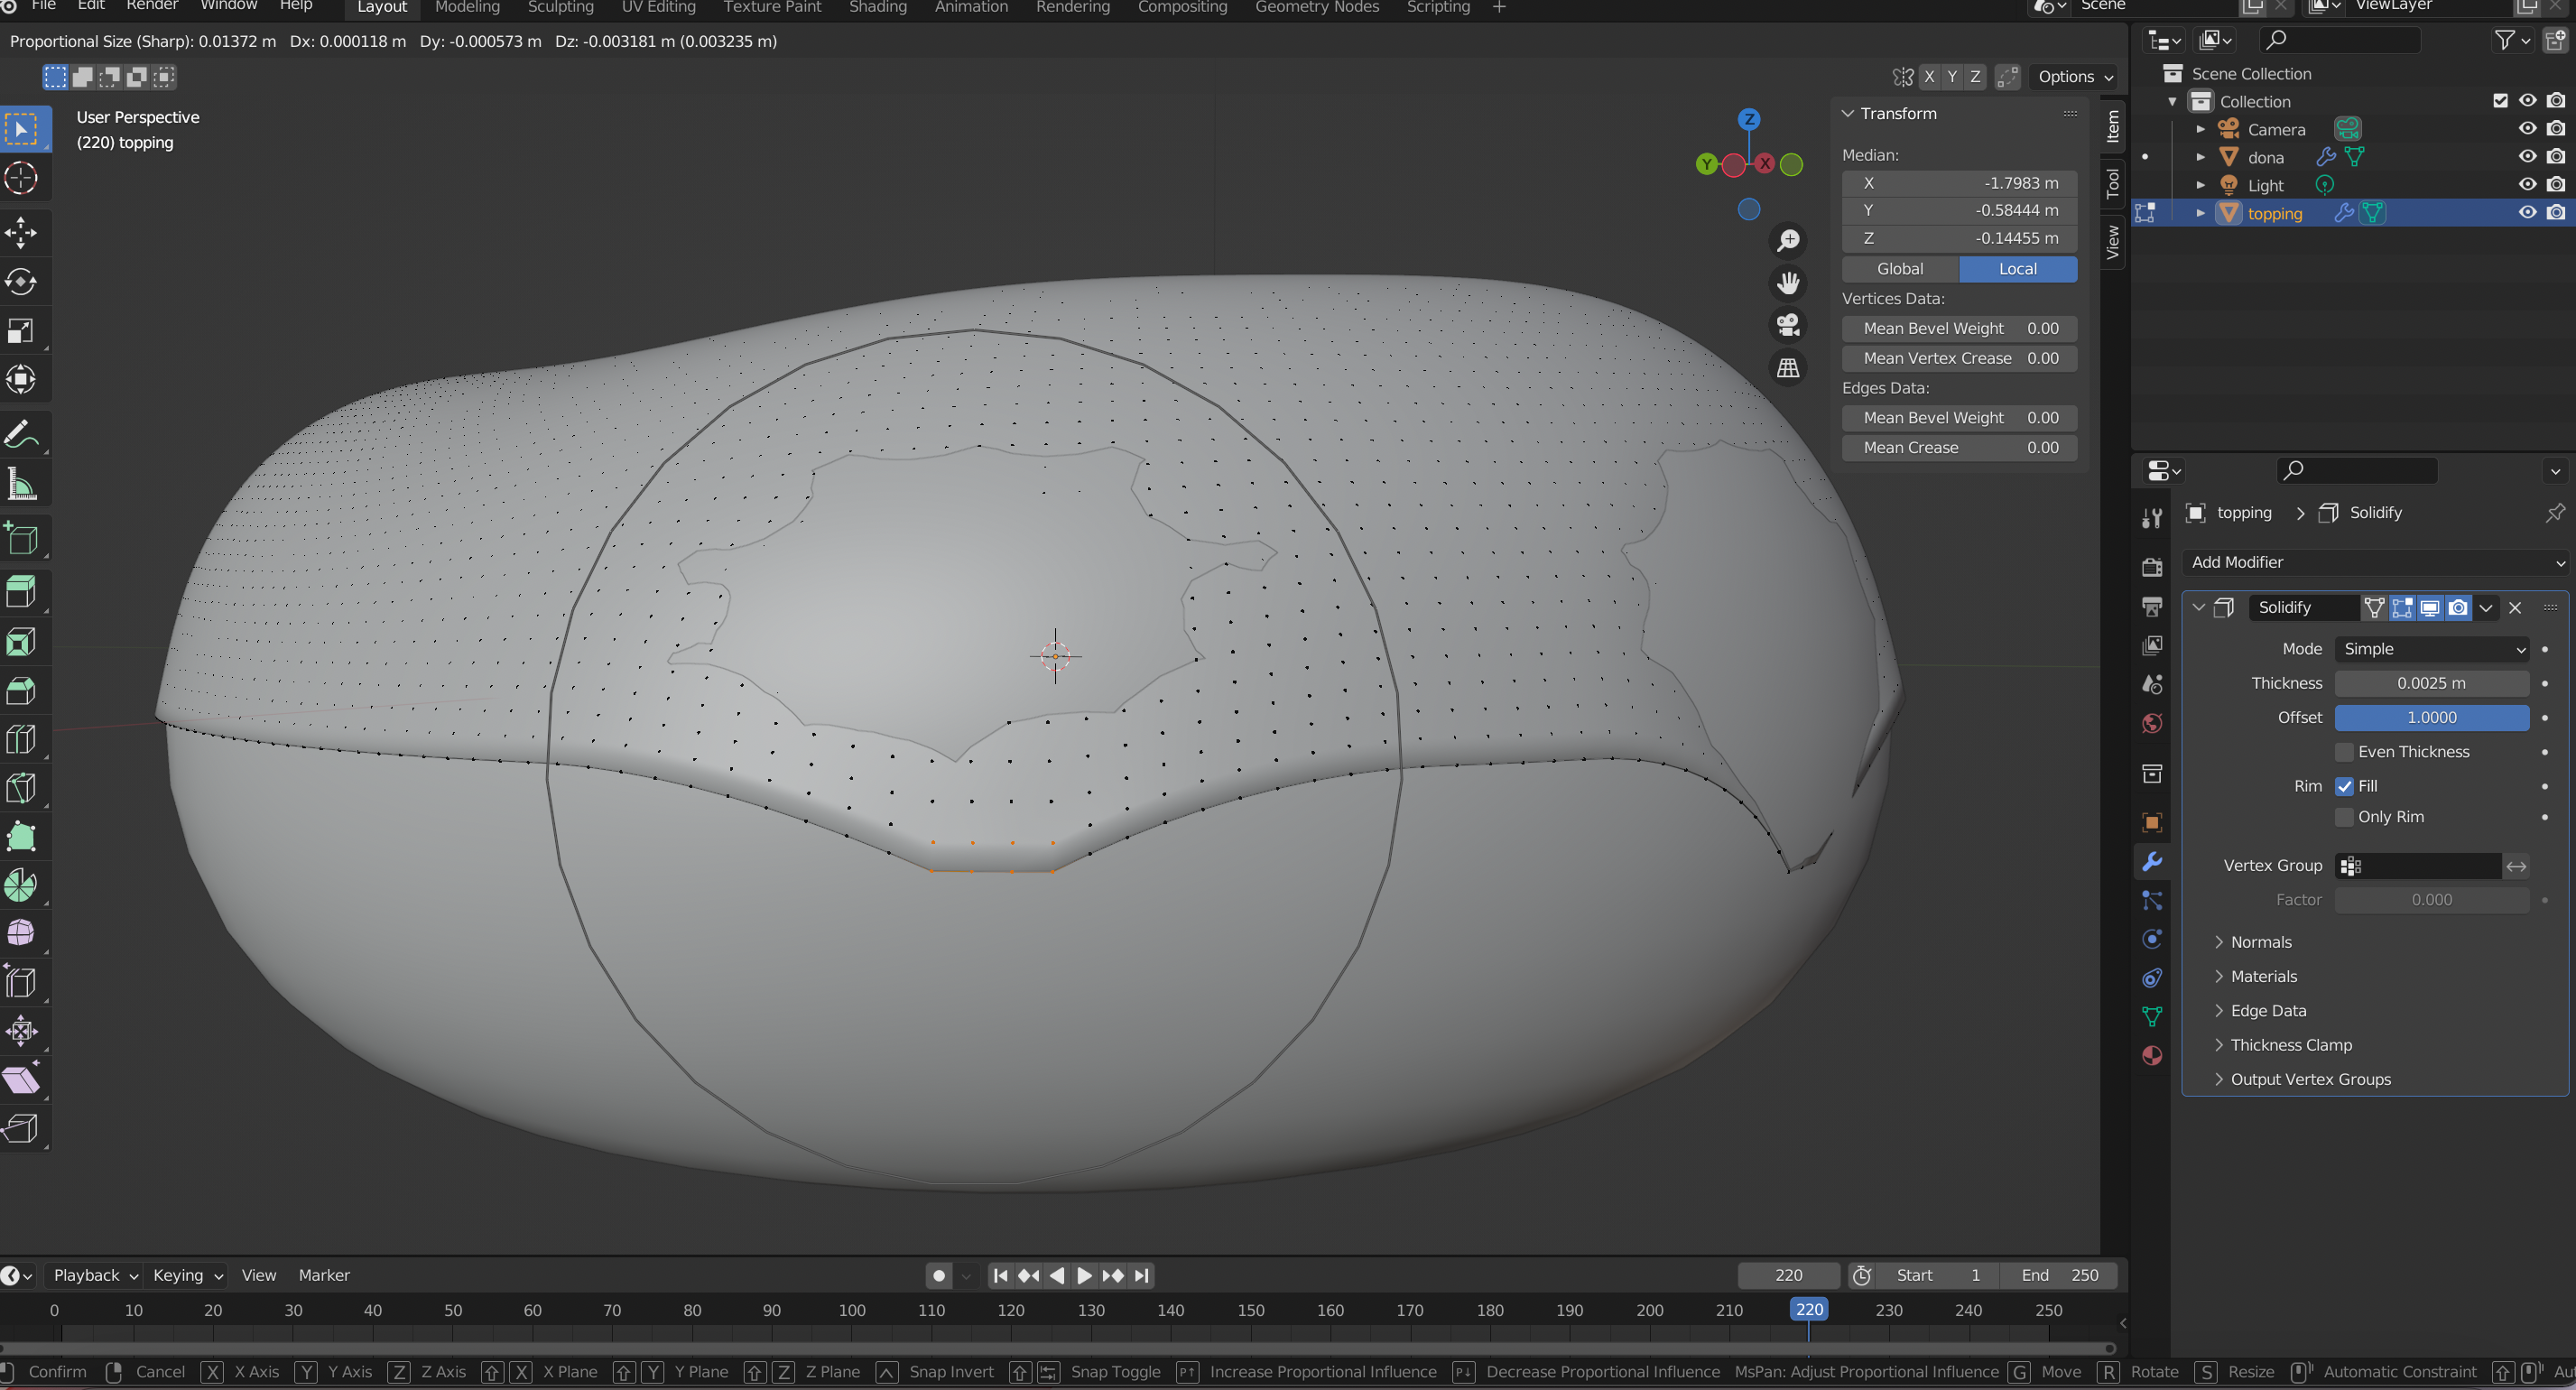The height and width of the screenshot is (1390, 2576).
Task: Select the Knife tool
Action: [x=21, y=788]
